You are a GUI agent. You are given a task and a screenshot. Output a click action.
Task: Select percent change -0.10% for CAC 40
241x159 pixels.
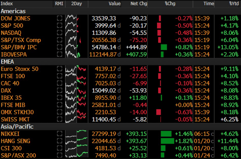click(x=184, y=83)
